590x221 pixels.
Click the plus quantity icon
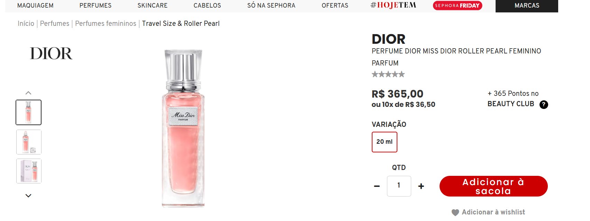pos(421,186)
